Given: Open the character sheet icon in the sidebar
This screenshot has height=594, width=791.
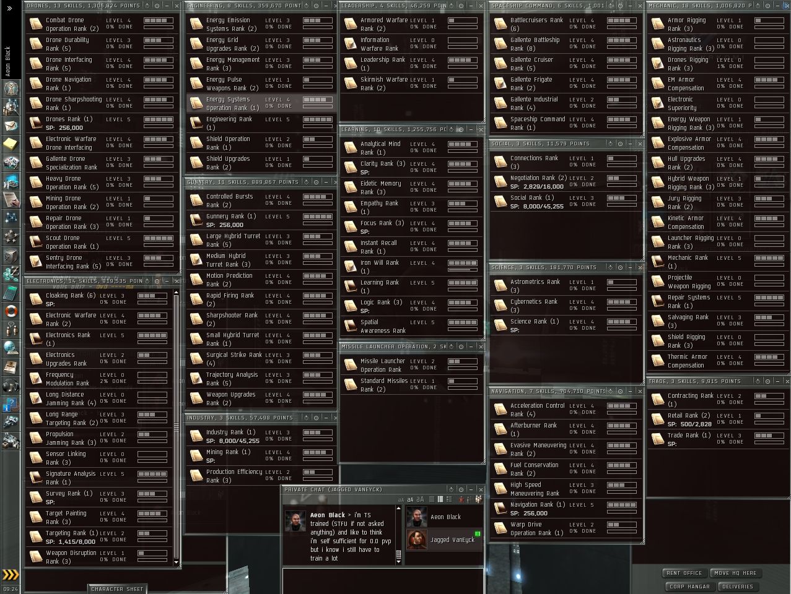Looking at the screenshot, I should click(x=12, y=89).
